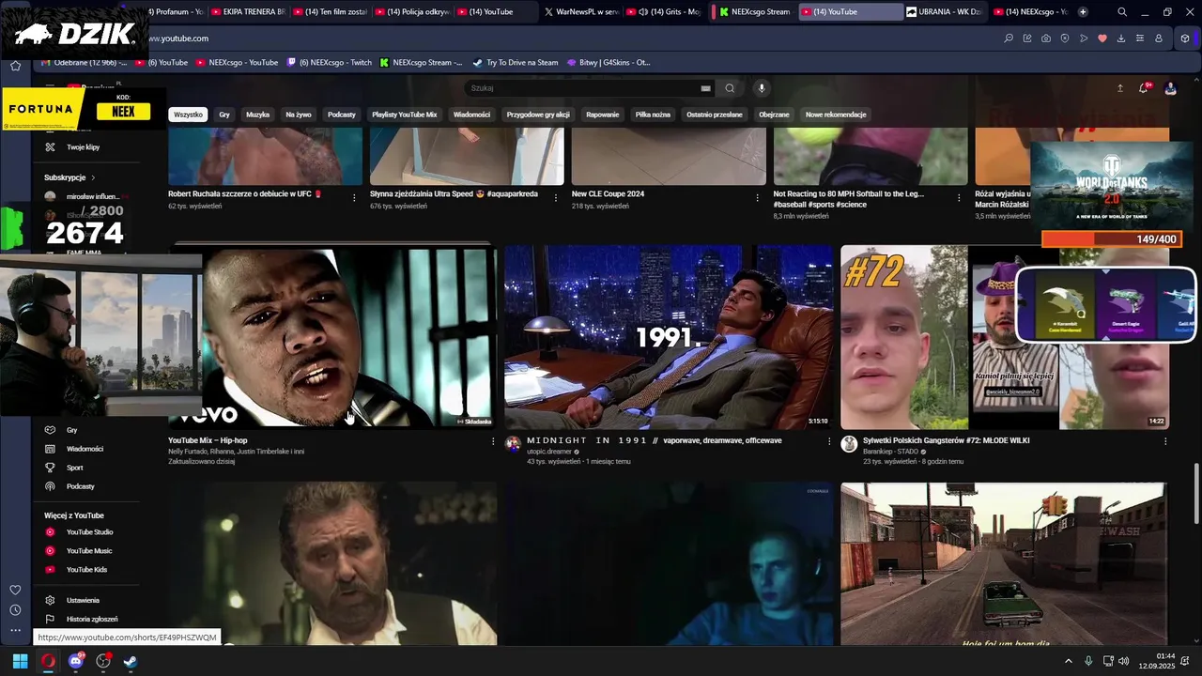Screen dimensions: 1202x676
Task: Open Opera downloads icon
Action: coord(1121,38)
